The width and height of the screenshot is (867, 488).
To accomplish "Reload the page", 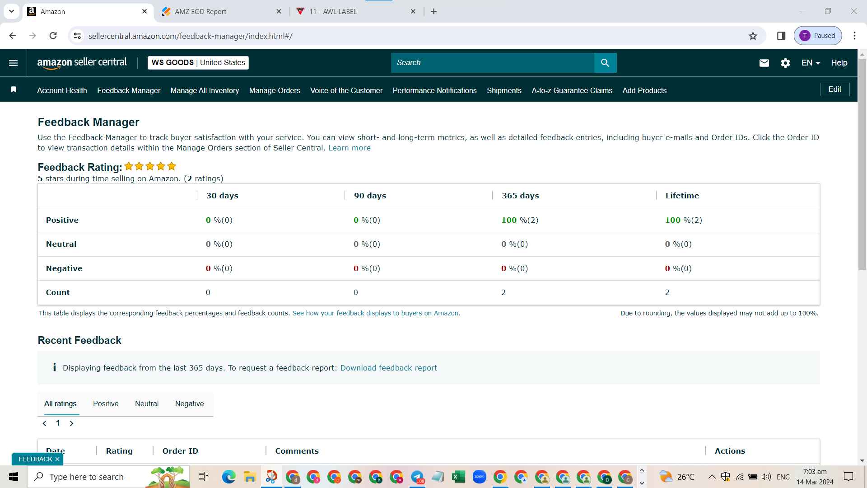I will [x=53, y=36].
